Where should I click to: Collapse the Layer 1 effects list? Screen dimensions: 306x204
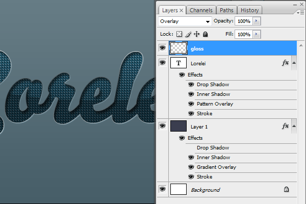click(x=294, y=126)
